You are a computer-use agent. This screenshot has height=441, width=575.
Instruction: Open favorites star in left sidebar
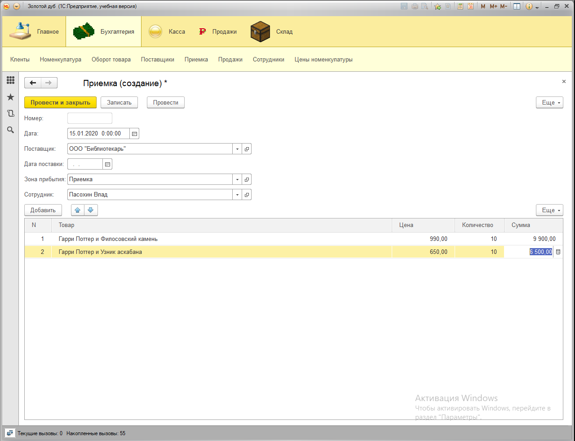[x=10, y=97]
